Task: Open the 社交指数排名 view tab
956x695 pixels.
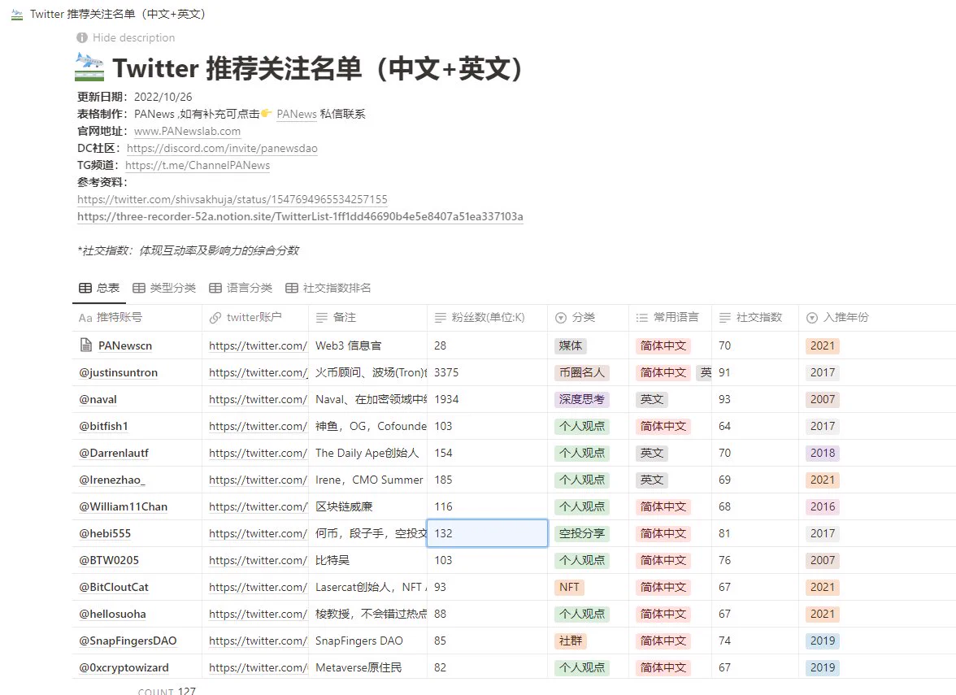Action: (x=328, y=288)
